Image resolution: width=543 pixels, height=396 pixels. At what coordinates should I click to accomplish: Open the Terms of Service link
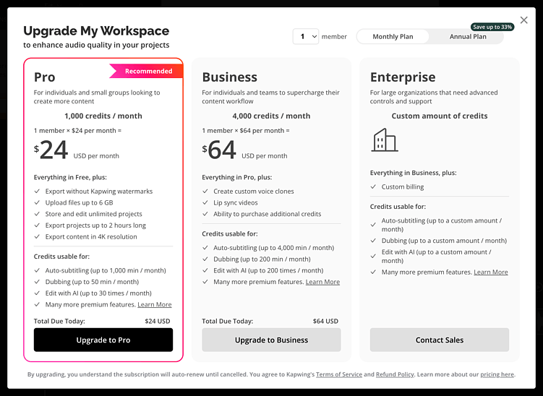coord(339,374)
